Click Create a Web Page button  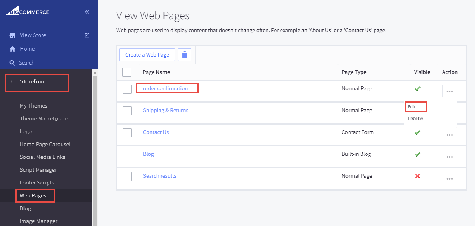coord(147,55)
